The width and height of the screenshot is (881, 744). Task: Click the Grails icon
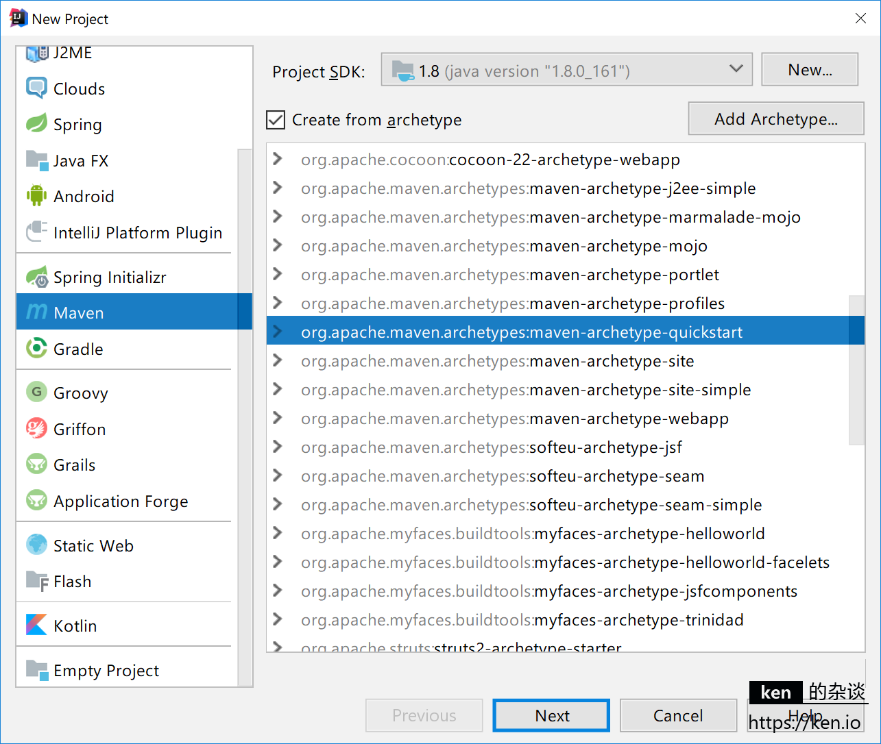(x=36, y=464)
